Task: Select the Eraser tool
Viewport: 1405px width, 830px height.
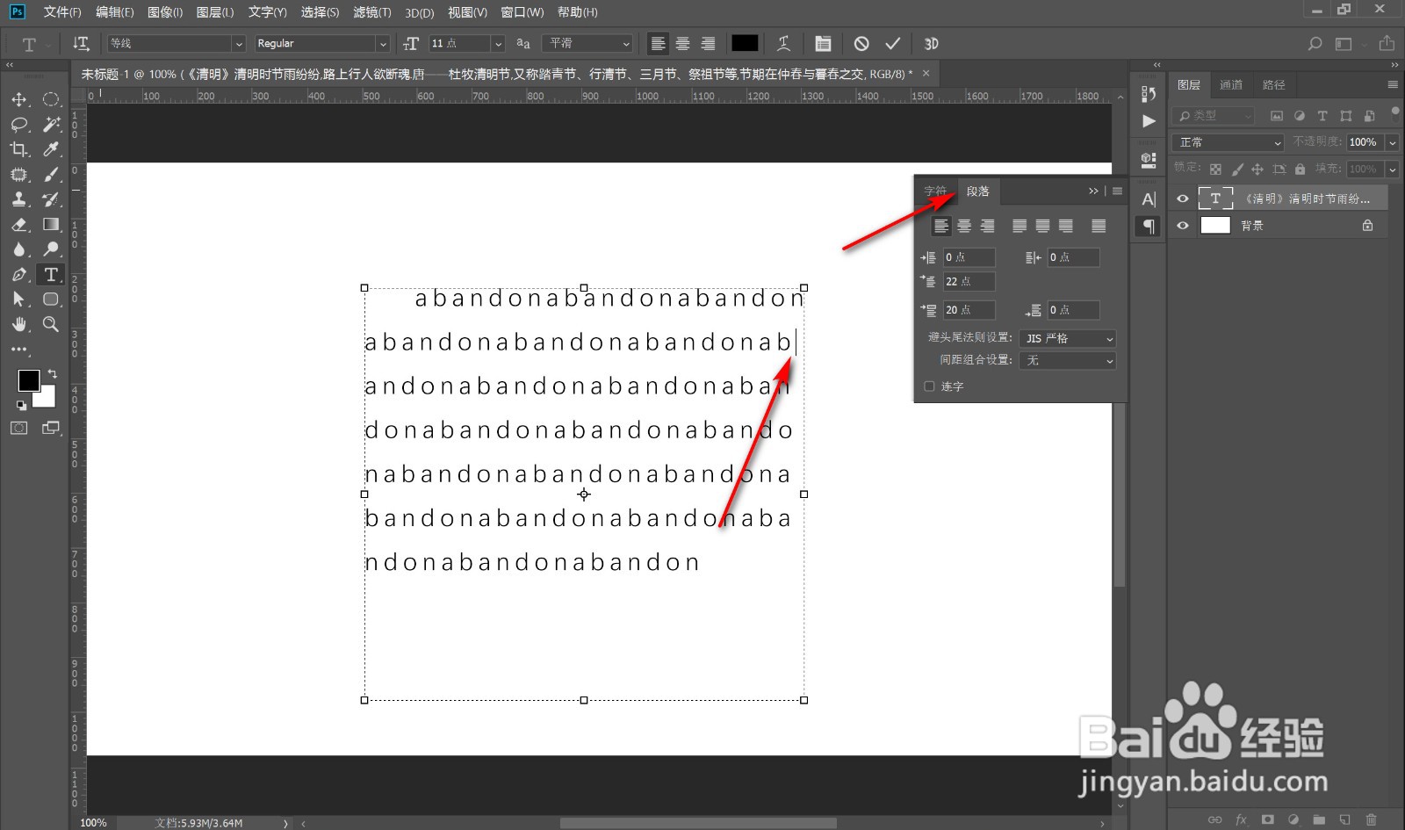Action: coord(18,225)
